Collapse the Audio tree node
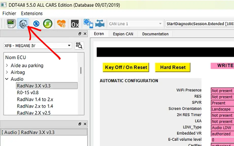 click(7, 79)
